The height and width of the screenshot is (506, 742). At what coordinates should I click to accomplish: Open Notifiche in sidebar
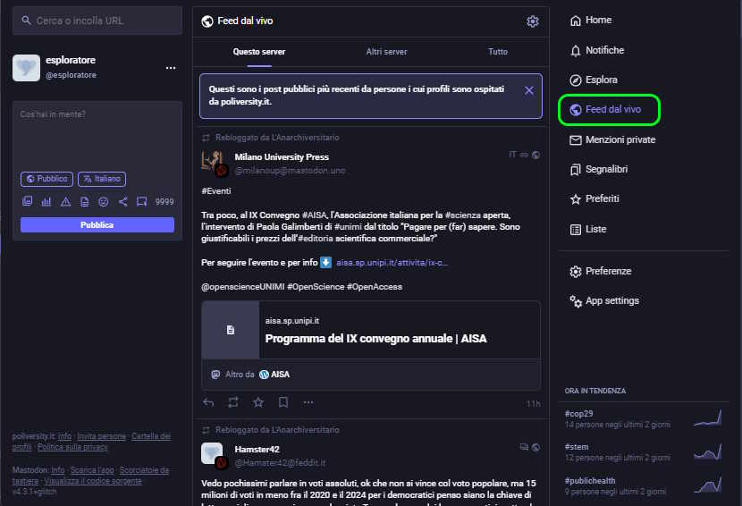(x=597, y=50)
